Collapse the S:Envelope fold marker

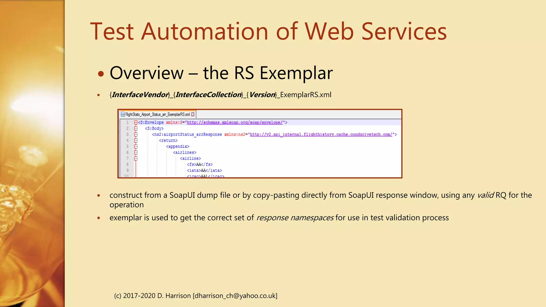click(136, 122)
